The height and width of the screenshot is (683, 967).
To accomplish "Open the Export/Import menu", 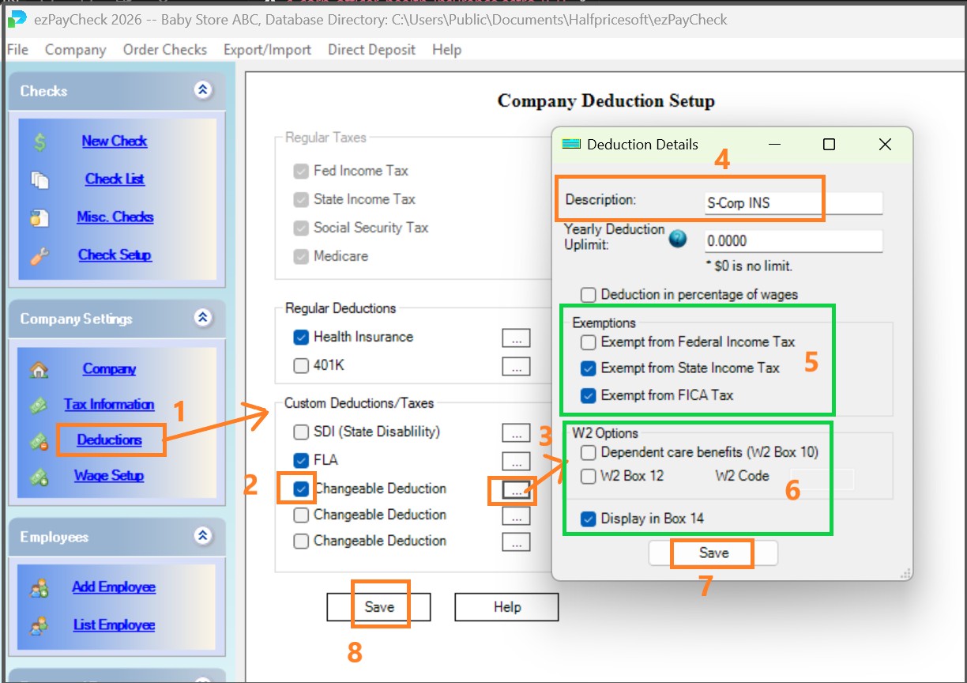I will (x=267, y=50).
